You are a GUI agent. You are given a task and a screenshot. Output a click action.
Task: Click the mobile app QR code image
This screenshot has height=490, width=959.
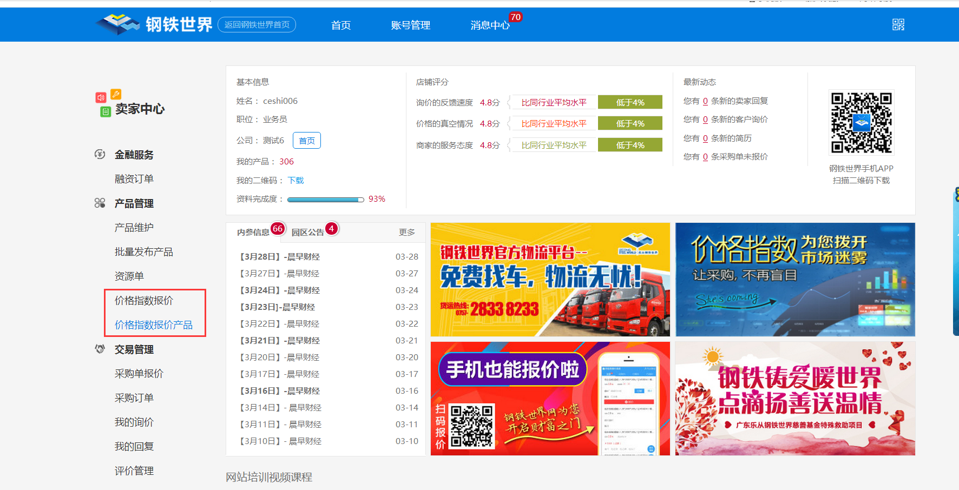tap(861, 122)
